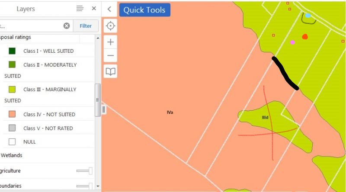346x192 pixels.
Task: Clear the layer search field
Action: pos(67,26)
